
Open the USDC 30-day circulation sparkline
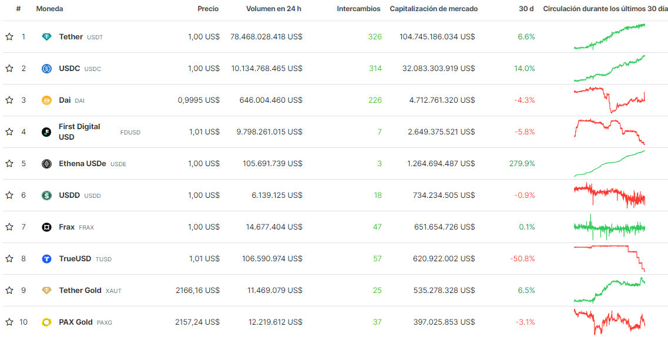(609, 69)
